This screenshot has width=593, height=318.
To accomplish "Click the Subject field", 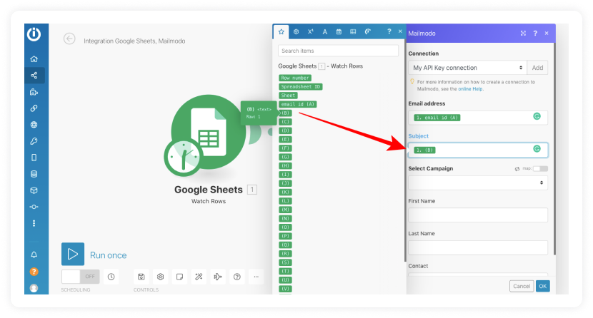I will (x=478, y=150).
